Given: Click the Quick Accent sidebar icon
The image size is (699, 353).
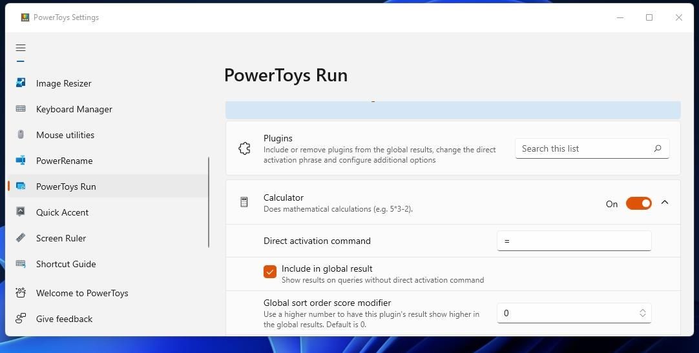Looking at the screenshot, I should [21, 212].
